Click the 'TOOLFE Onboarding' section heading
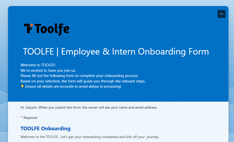This screenshot has height=142, width=234. pyautogui.click(x=45, y=129)
